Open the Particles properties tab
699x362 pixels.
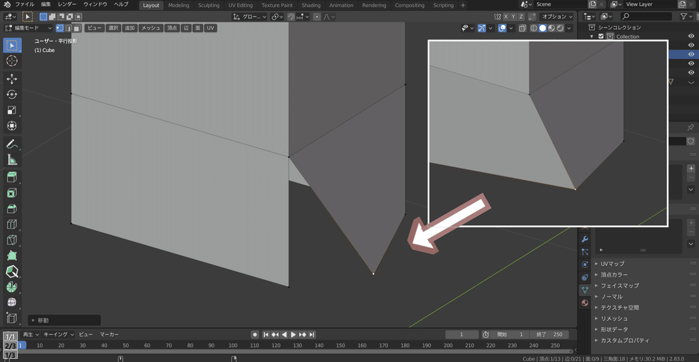click(x=585, y=252)
